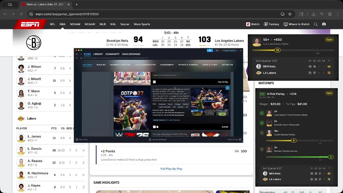Open the Full Play-By-Play link

pyautogui.click(x=171, y=169)
